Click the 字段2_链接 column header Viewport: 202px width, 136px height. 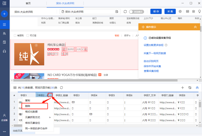pos(62,95)
